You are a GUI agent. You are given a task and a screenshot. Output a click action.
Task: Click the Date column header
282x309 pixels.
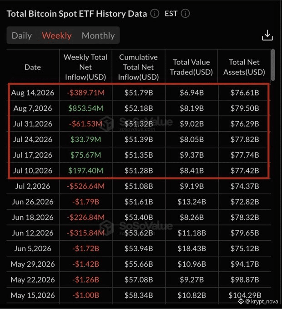[33, 67]
